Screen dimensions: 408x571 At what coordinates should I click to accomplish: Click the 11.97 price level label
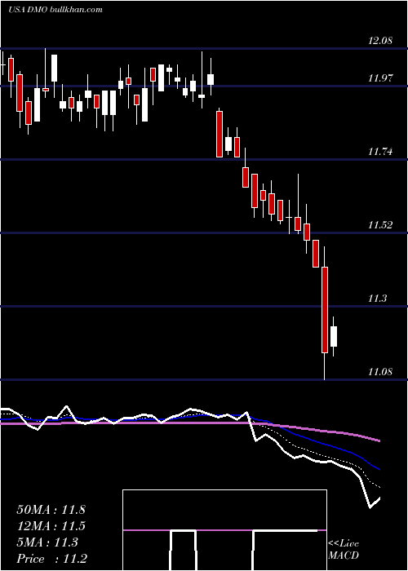click(x=380, y=78)
